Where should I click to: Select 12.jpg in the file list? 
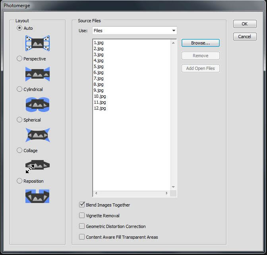100,108
